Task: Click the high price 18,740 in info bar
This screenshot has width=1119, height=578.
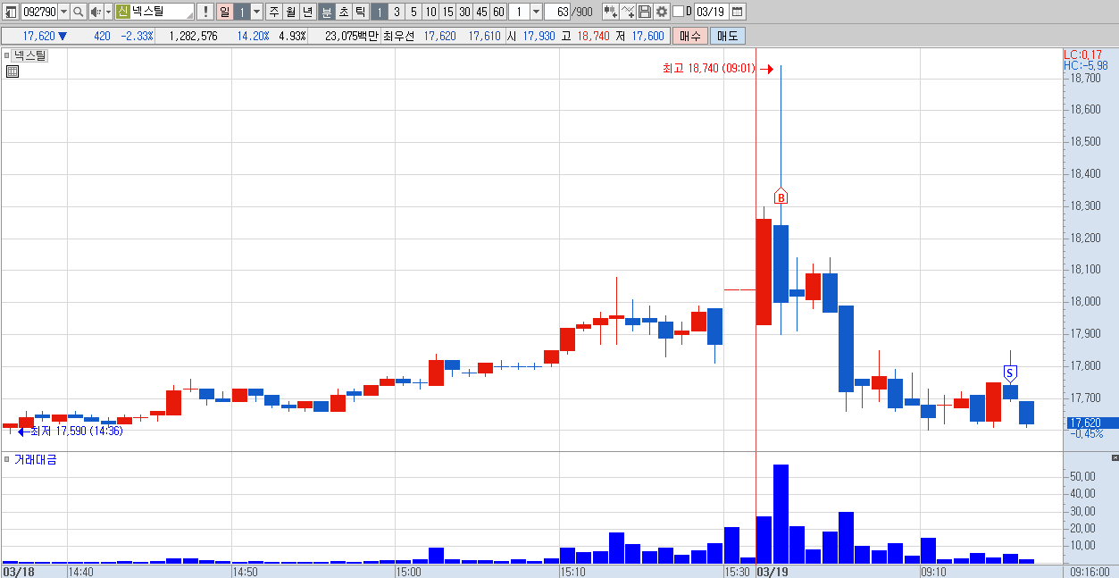Action: click(594, 36)
